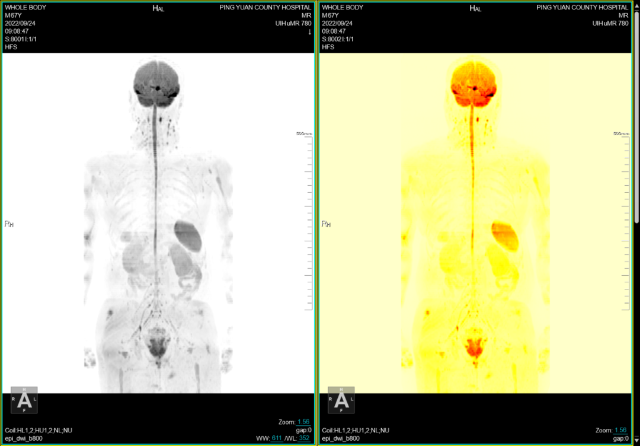The width and height of the screenshot is (640, 446).
Task: Click WHOLE BODY label in the grayscale panel
Action: [25, 7]
